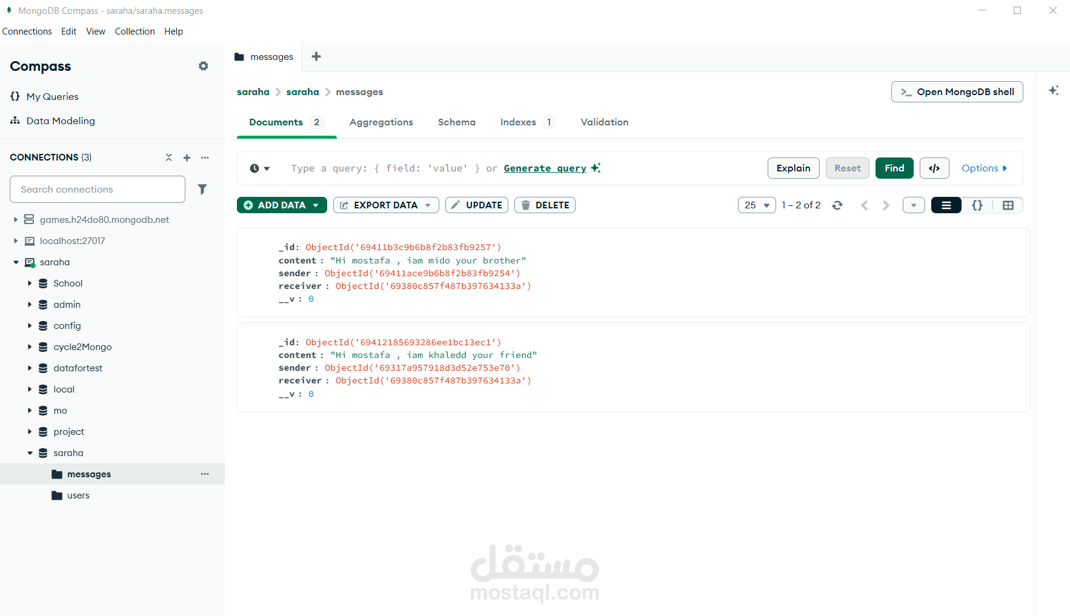Open the Collection menu
1070x616 pixels.
point(135,31)
